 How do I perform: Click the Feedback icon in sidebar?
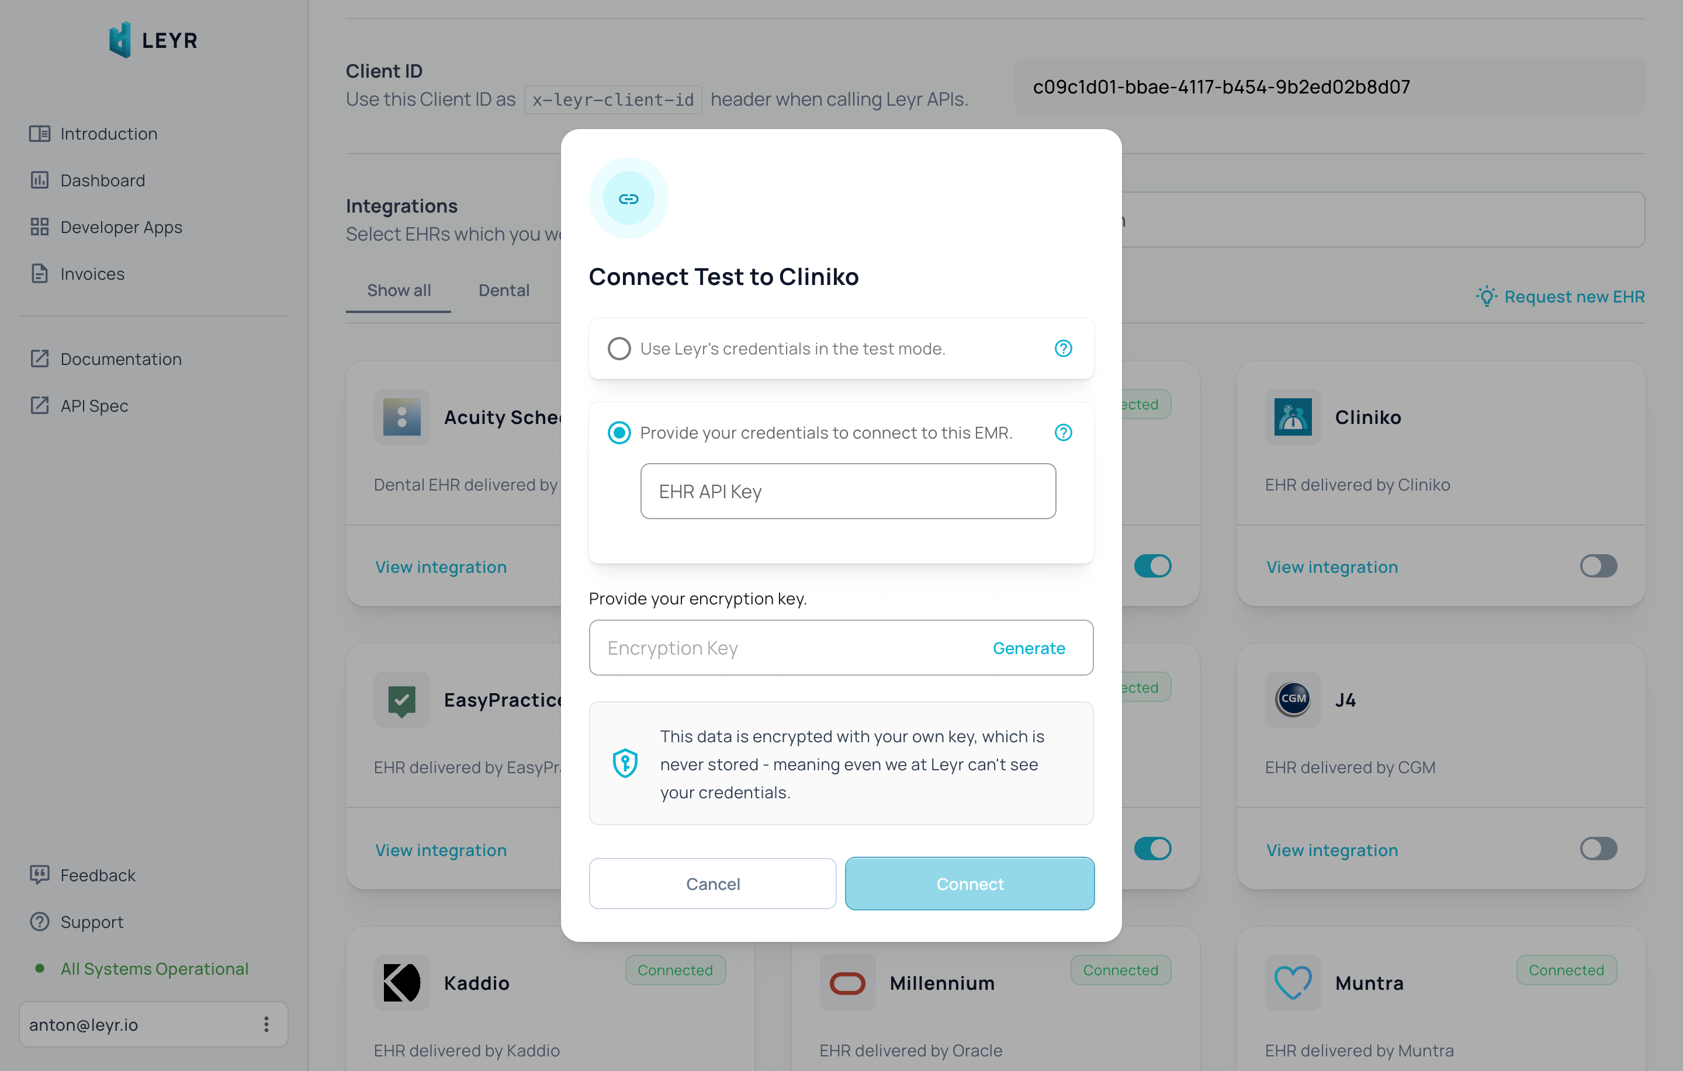coord(39,874)
